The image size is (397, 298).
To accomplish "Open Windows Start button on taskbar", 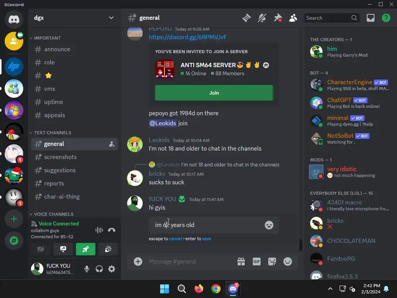I will click(164, 289).
